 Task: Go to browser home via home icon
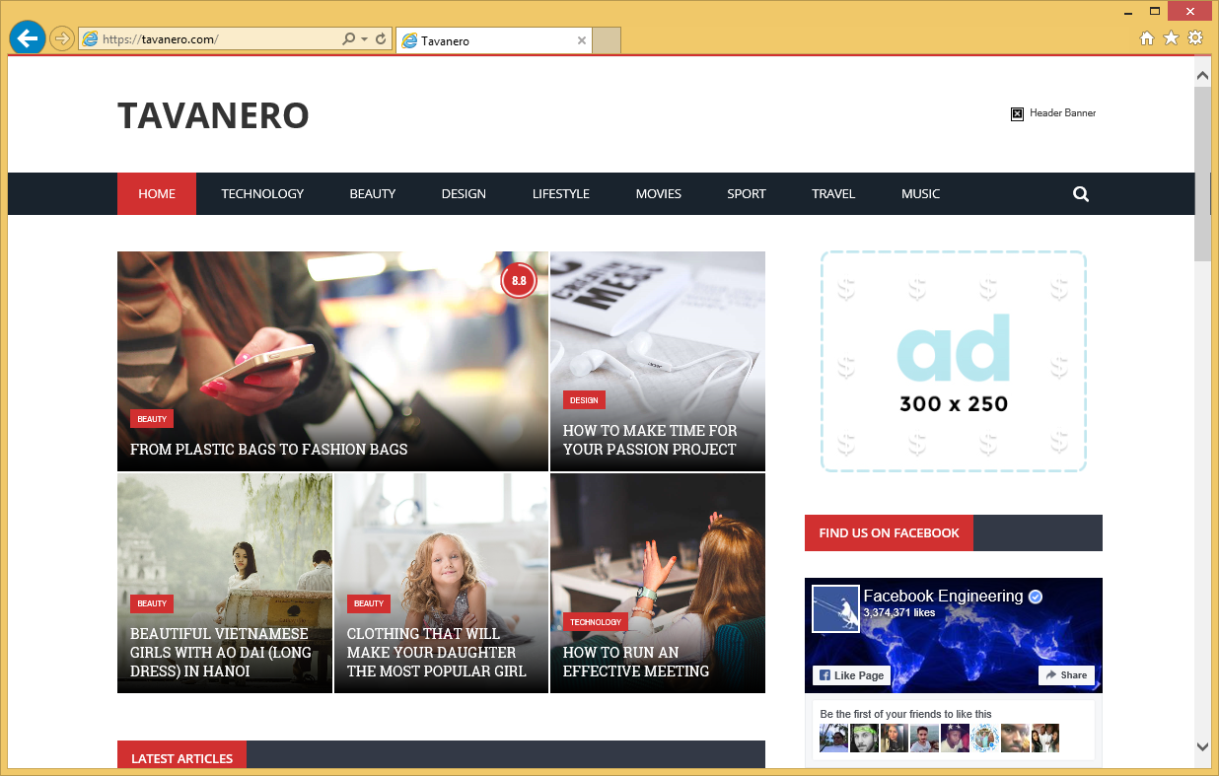pyautogui.click(x=1146, y=35)
